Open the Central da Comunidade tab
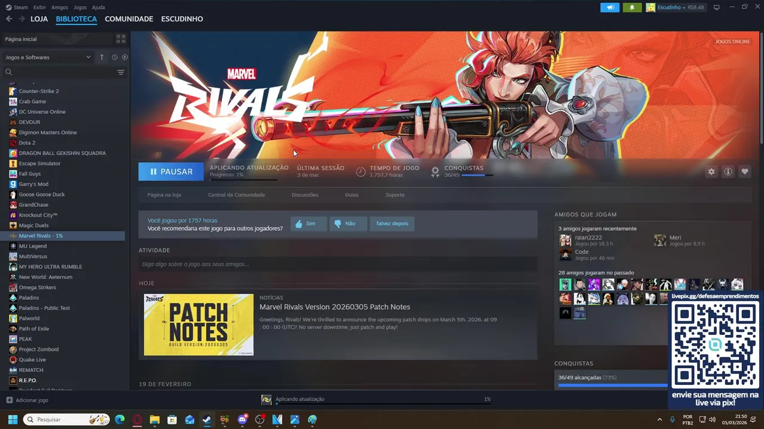 tap(236, 195)
